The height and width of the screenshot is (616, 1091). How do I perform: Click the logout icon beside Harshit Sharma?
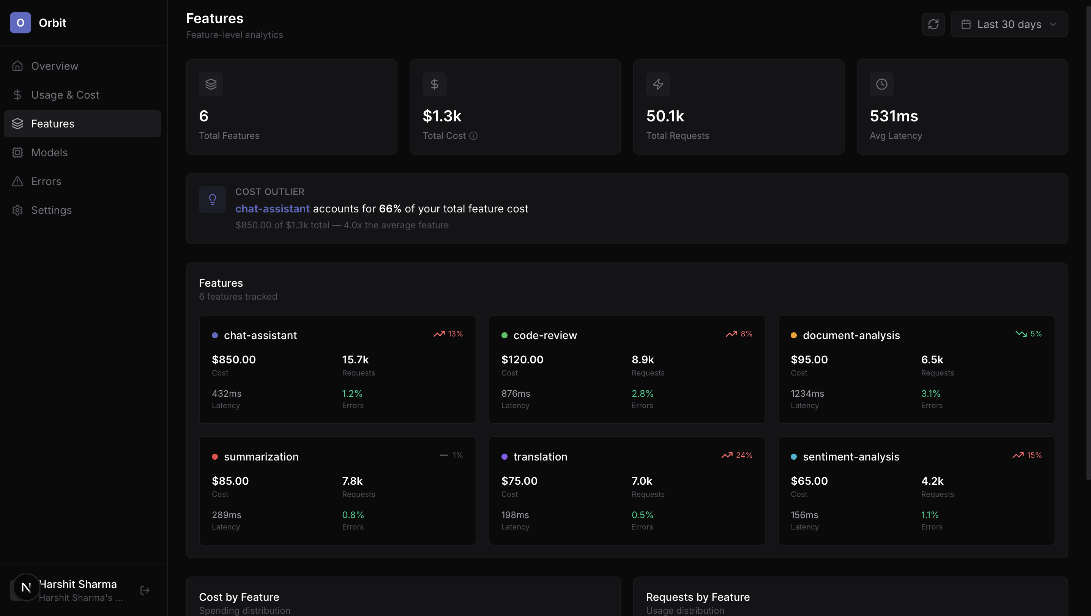[x=145, y=590]
